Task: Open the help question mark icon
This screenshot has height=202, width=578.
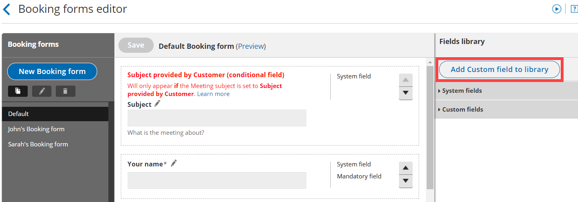Action: (x=574, y=9)
